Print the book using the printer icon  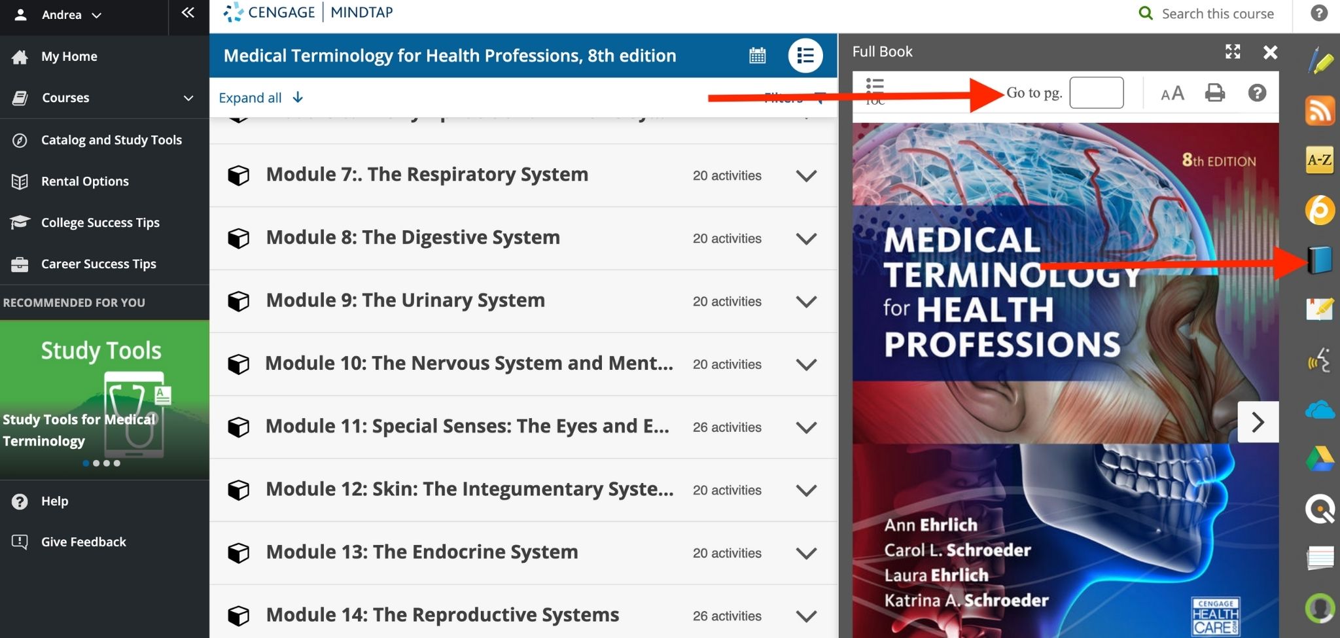(1216, 93)
